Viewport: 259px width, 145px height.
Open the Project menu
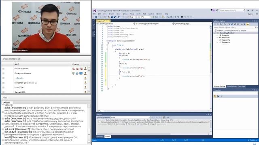(x=112, y=14)
